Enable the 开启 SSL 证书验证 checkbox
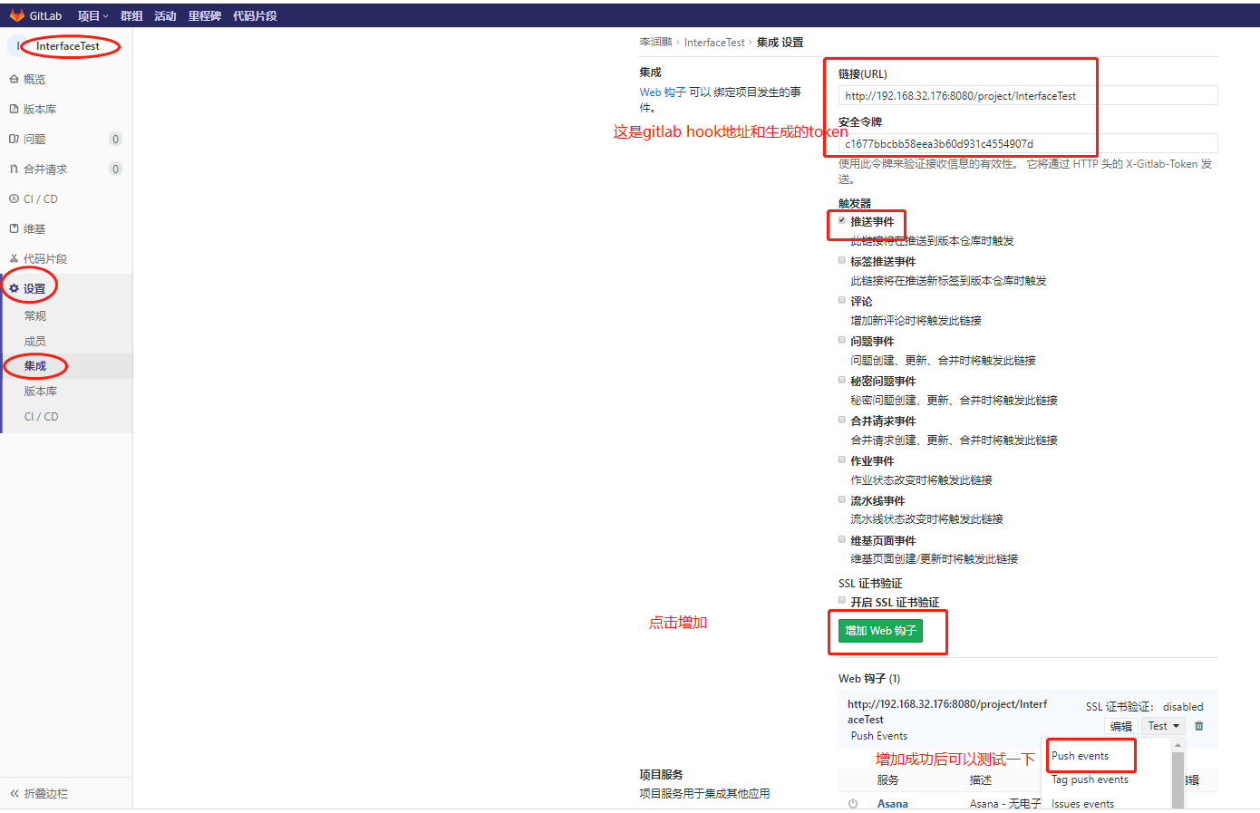The image size is (1260, 813). point(842,600)
